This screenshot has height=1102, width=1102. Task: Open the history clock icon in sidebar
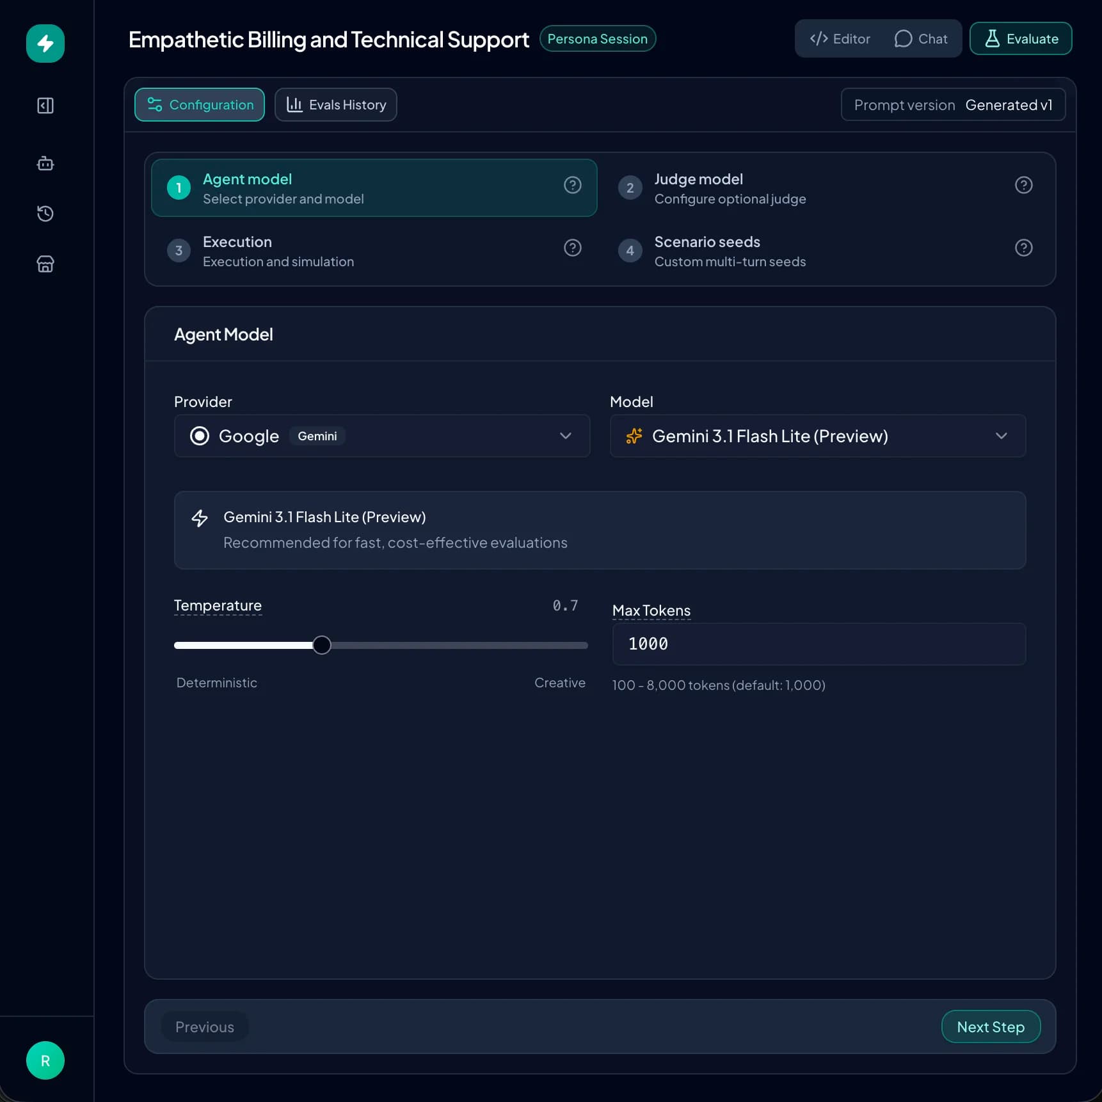tap(45, 213)
